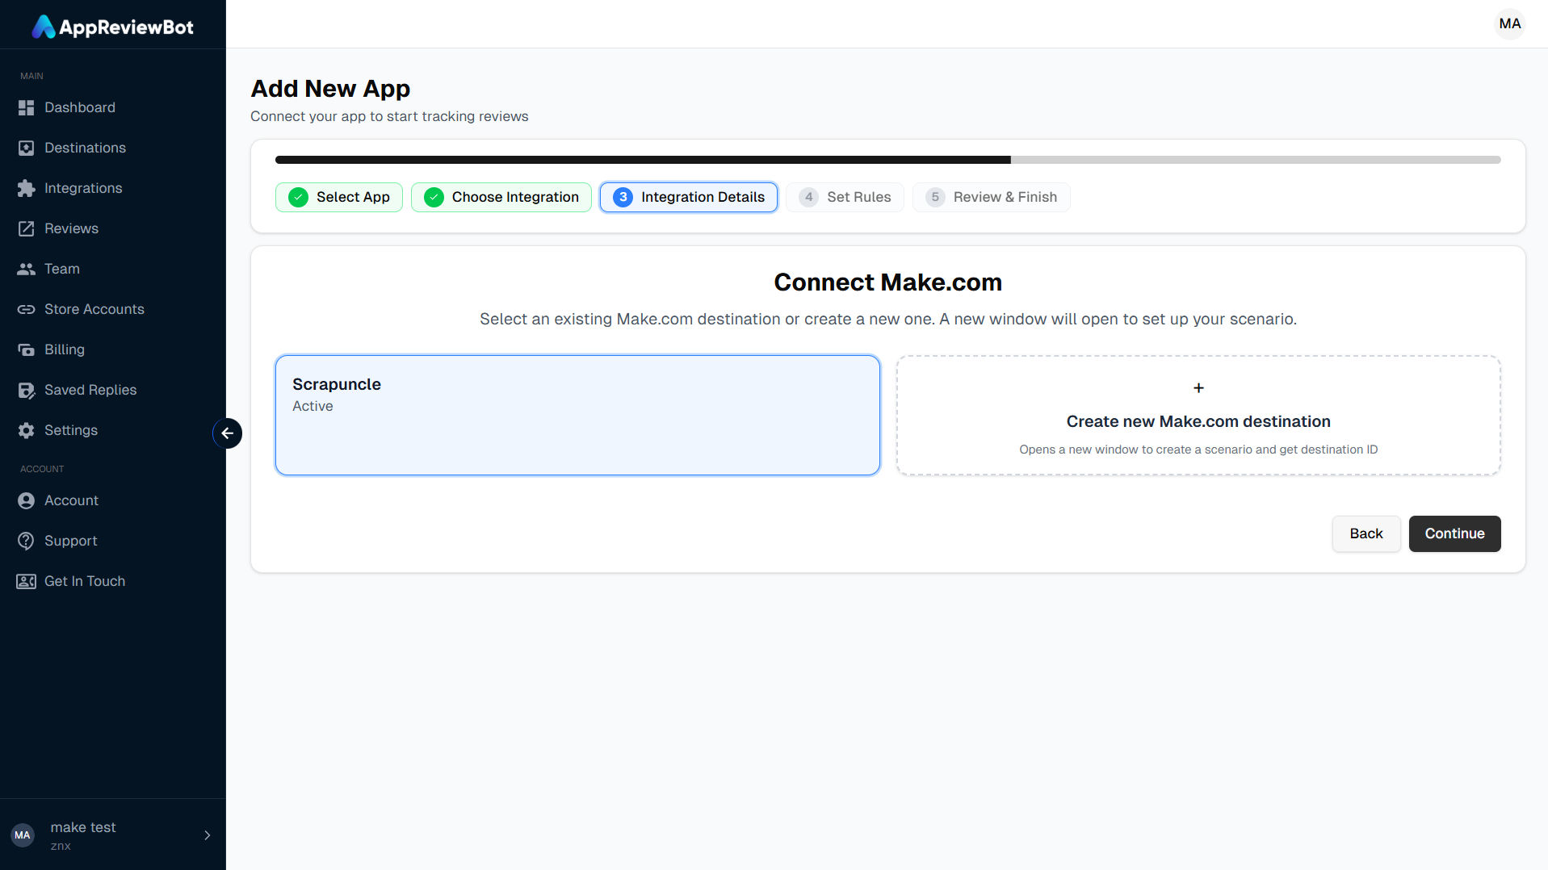The image size is (1548, 870).
Task: Click the Saved Replies icon
Action: coord(27,390)
